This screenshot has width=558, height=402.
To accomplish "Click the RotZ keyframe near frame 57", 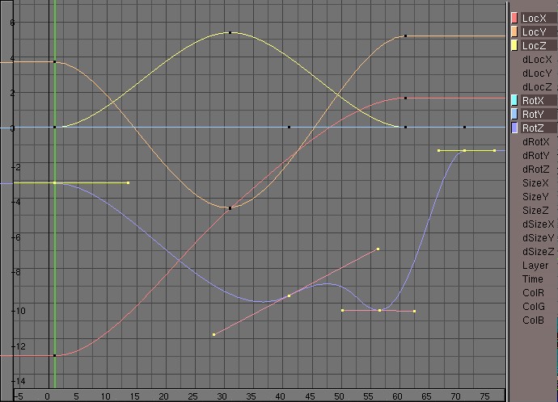I will (379, 310).
